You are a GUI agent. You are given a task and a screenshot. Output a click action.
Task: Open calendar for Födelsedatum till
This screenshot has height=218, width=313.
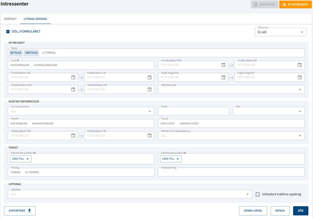(150, 136)
